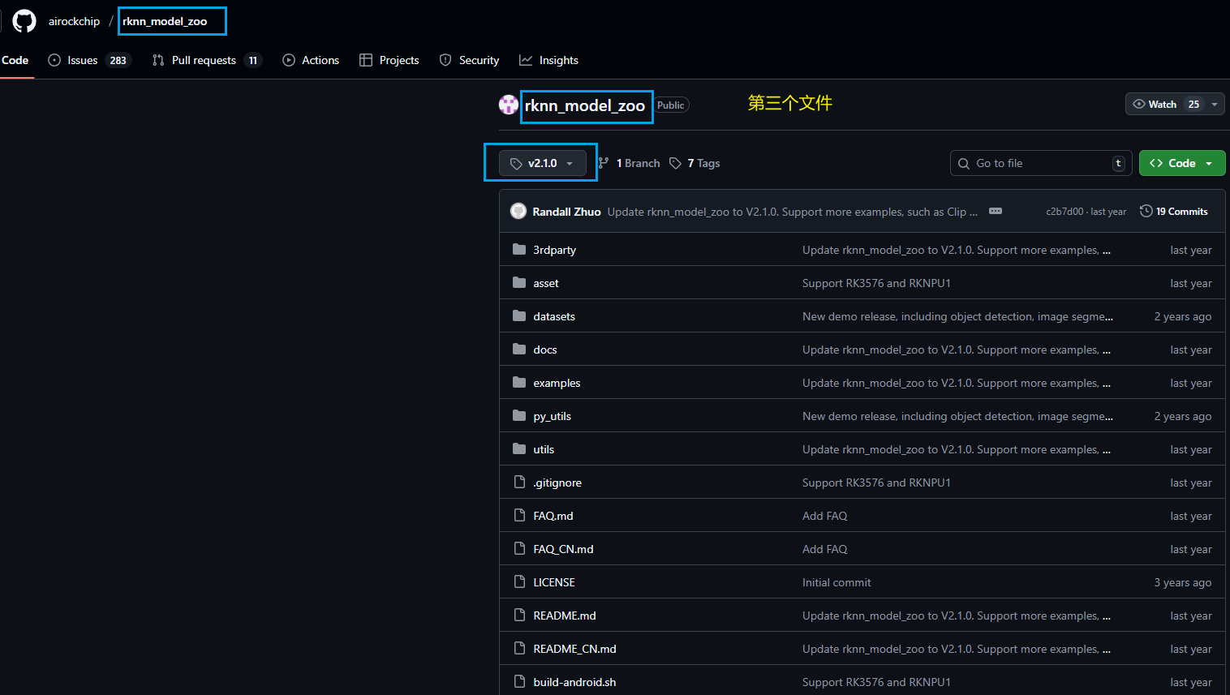Click the folder icon beside utils
This screenshot has width=1230, height=695.
[519, 448]
